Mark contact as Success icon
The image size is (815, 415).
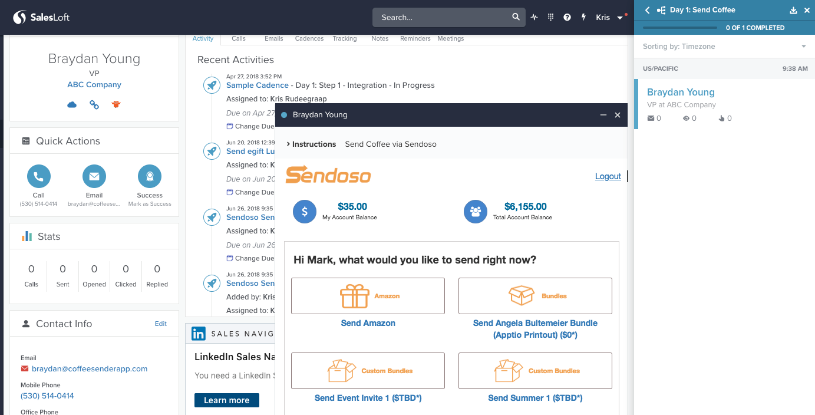point(150,176)
